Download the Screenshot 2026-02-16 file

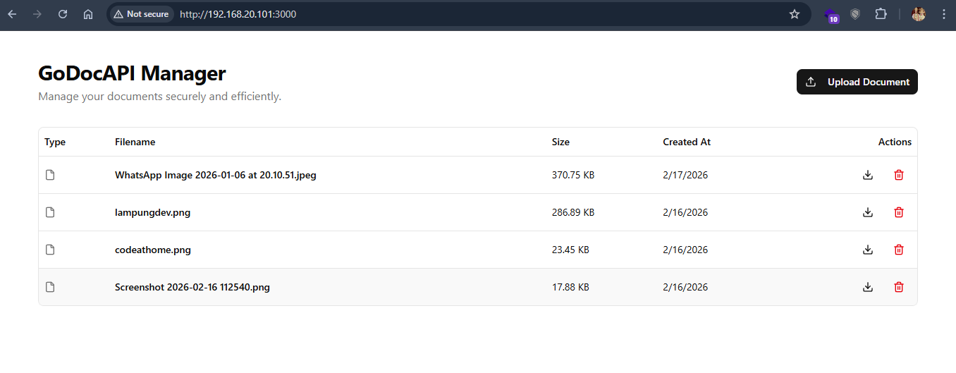868,287
